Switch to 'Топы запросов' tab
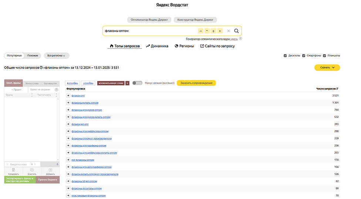 (125, 46)
